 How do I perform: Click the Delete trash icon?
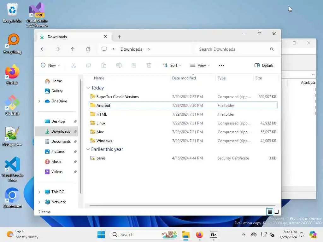coord(149,66)
